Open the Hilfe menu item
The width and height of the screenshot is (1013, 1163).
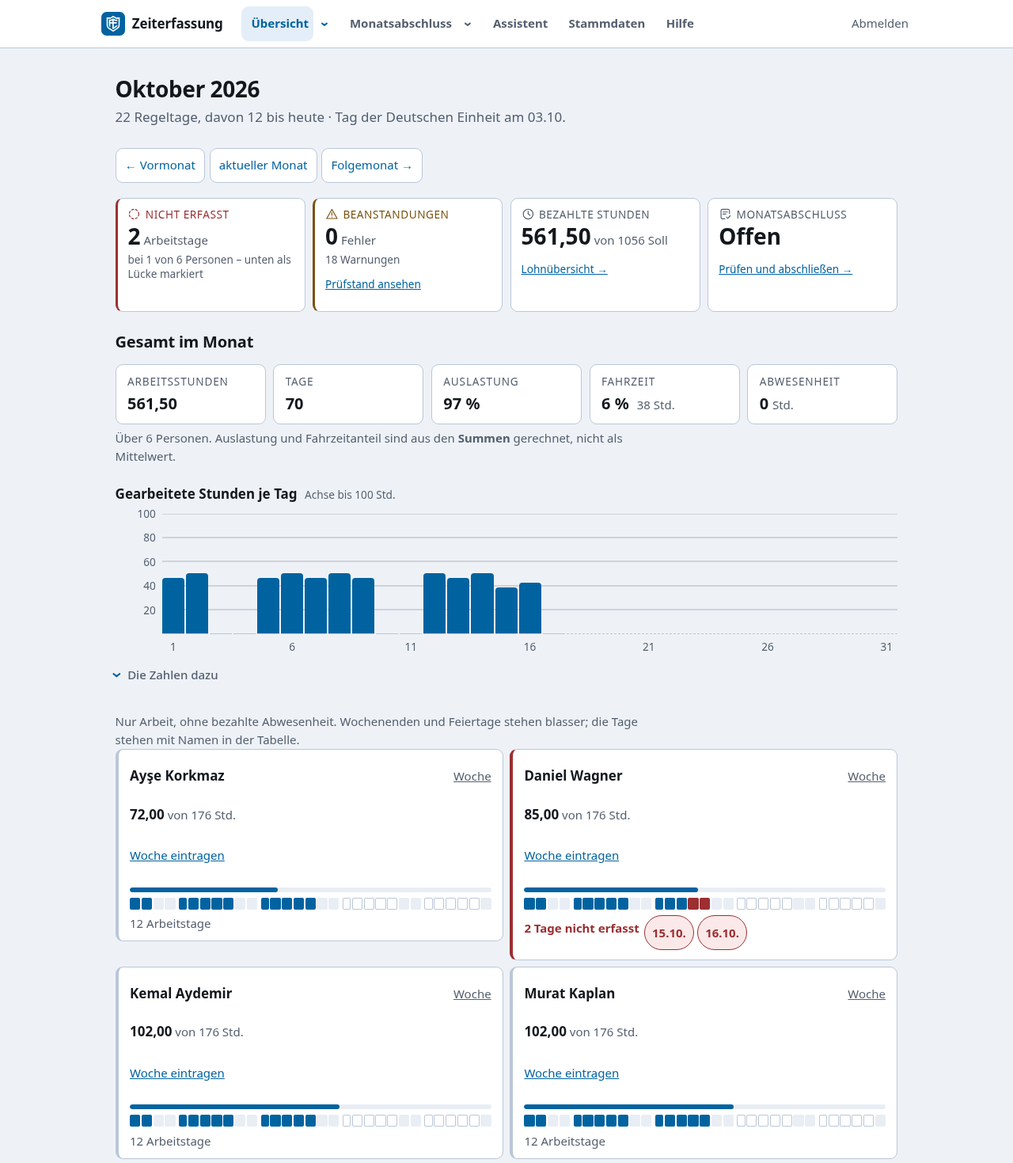click(x=680, y=24)
